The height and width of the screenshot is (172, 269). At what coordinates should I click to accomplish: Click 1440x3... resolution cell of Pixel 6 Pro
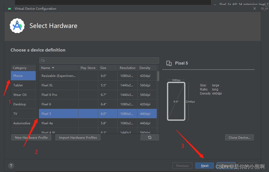(x=127, y=95)
